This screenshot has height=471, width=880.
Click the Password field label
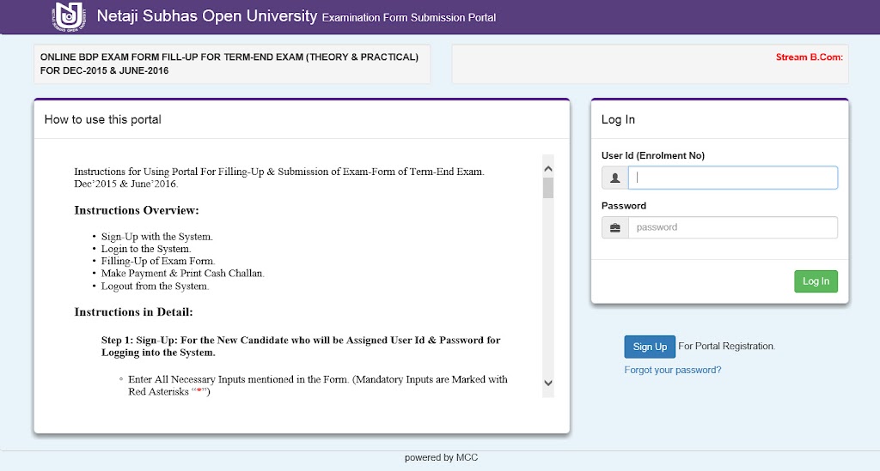pyautogui.click(x=624, y=206)
